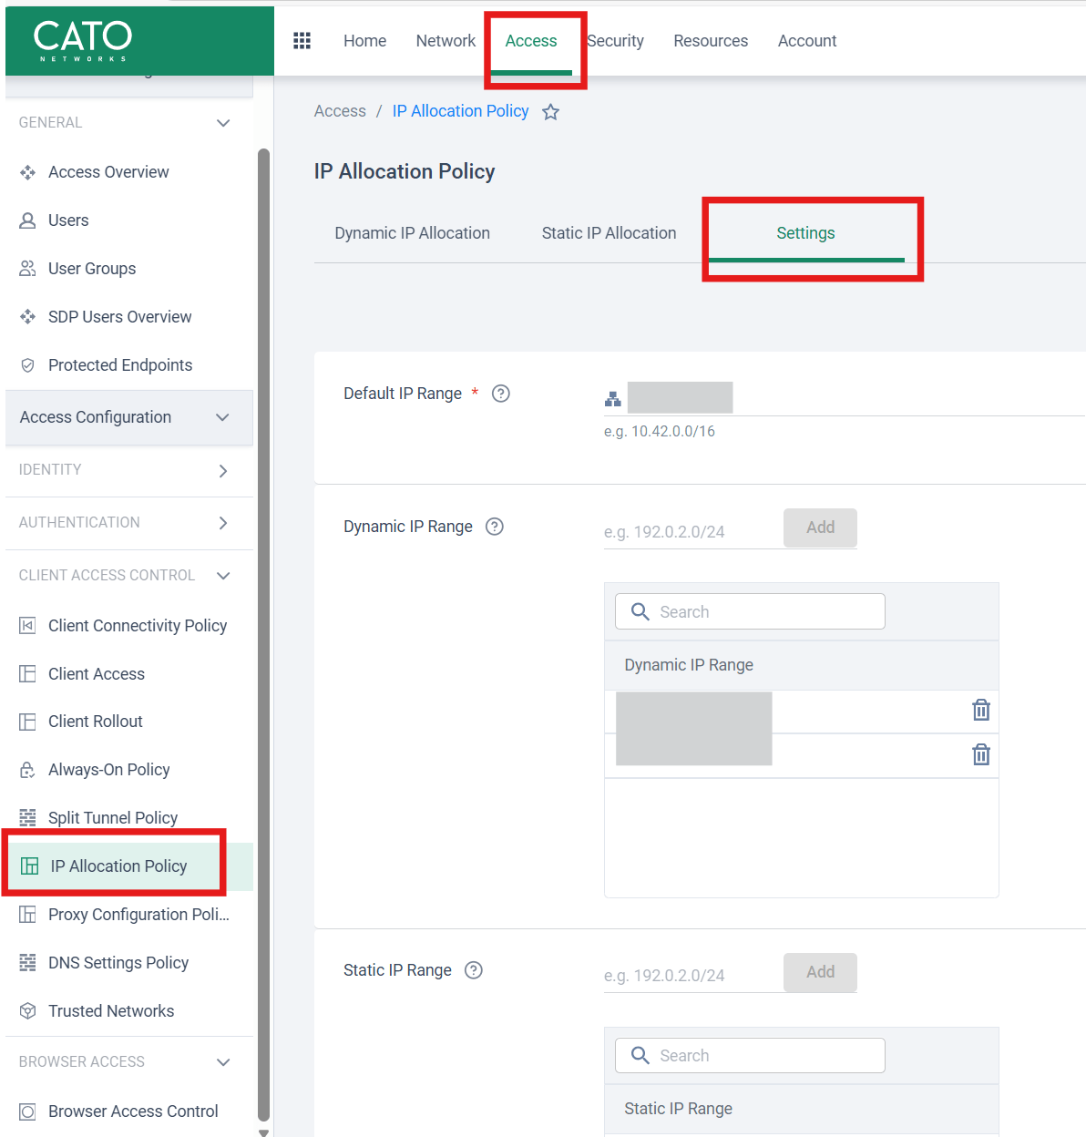Click the Access breadcrumb link

coord(340,111)
